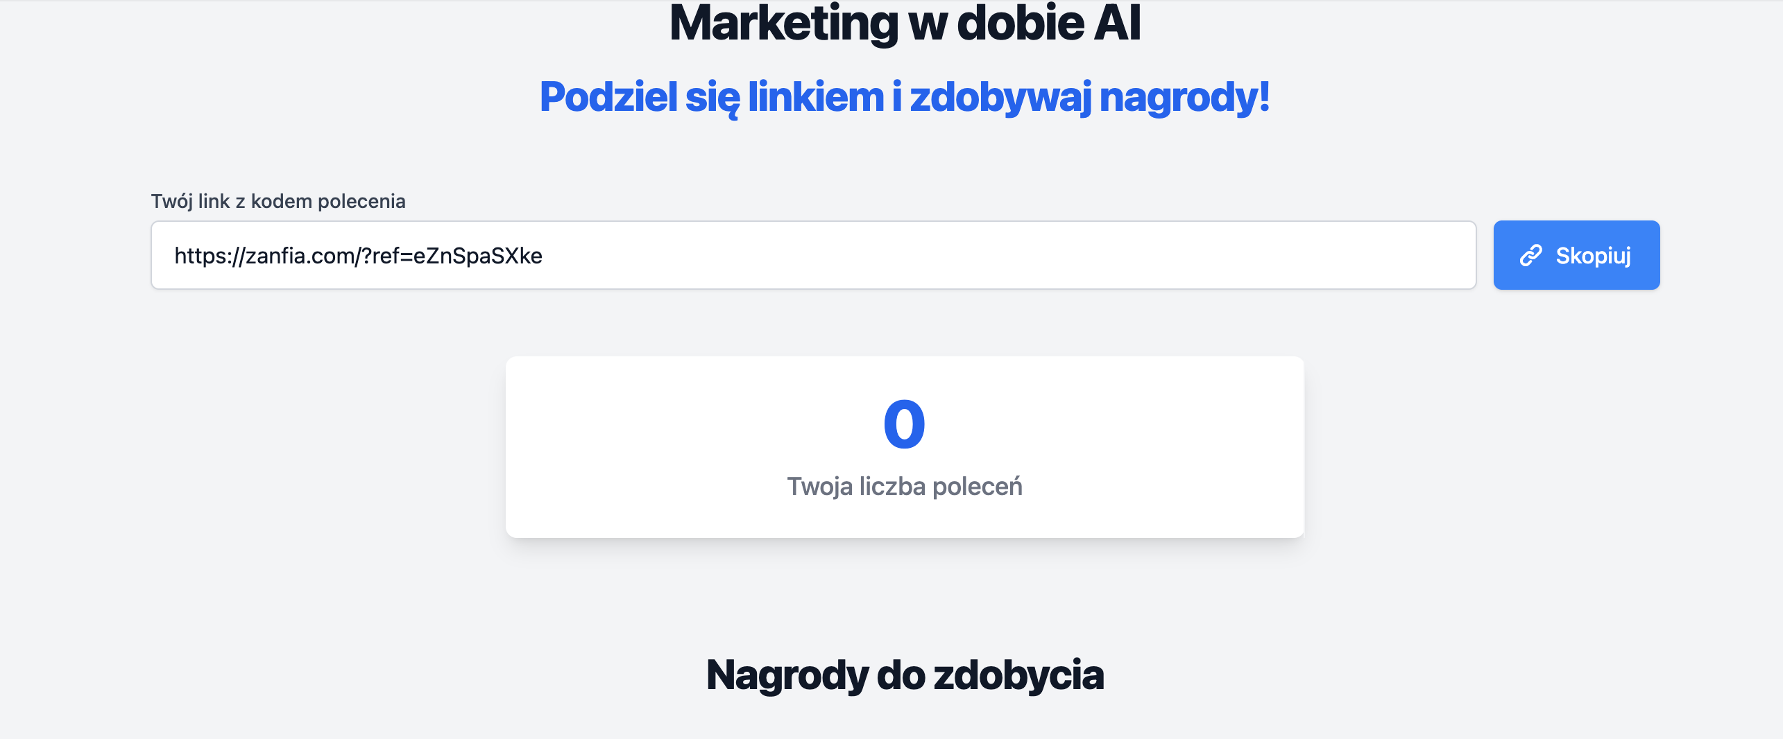Click the word 'polecenia' in the input label
The height and width of the screenshot is (739, 1783).
pyautogui.click(x=361, y=201)
